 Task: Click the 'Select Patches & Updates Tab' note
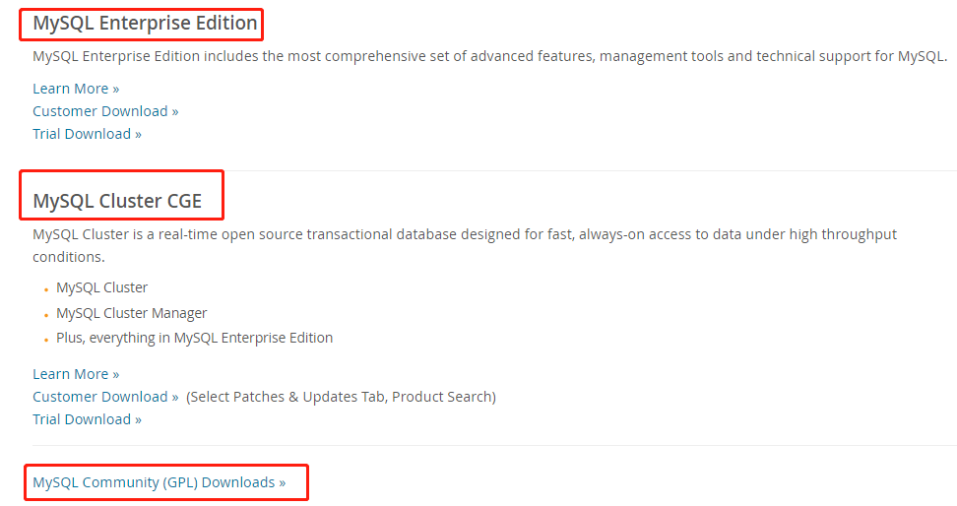point(341,397)
